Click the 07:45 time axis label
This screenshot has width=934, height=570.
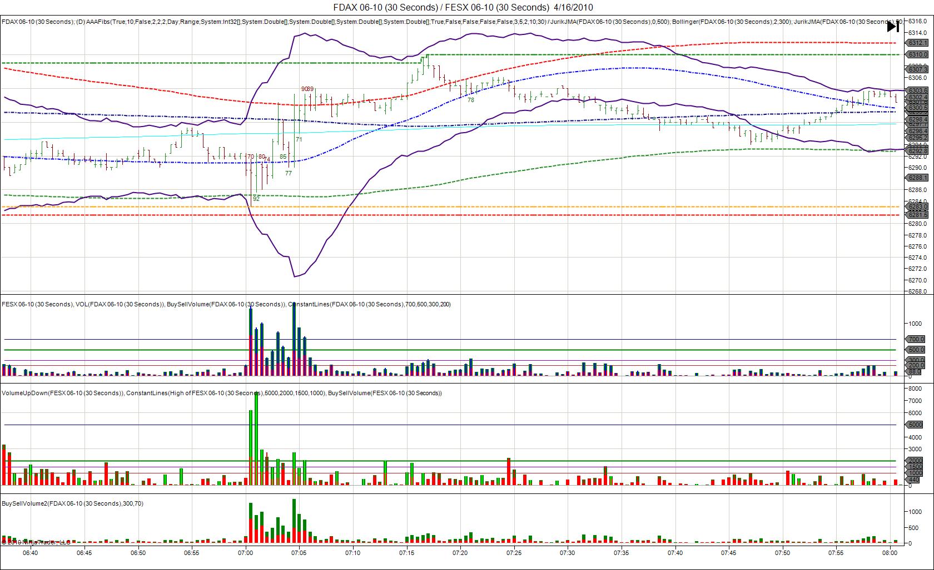[x=729, y=553]
